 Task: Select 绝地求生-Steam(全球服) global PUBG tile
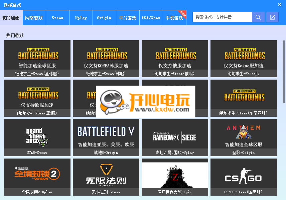tap(37, 59)
